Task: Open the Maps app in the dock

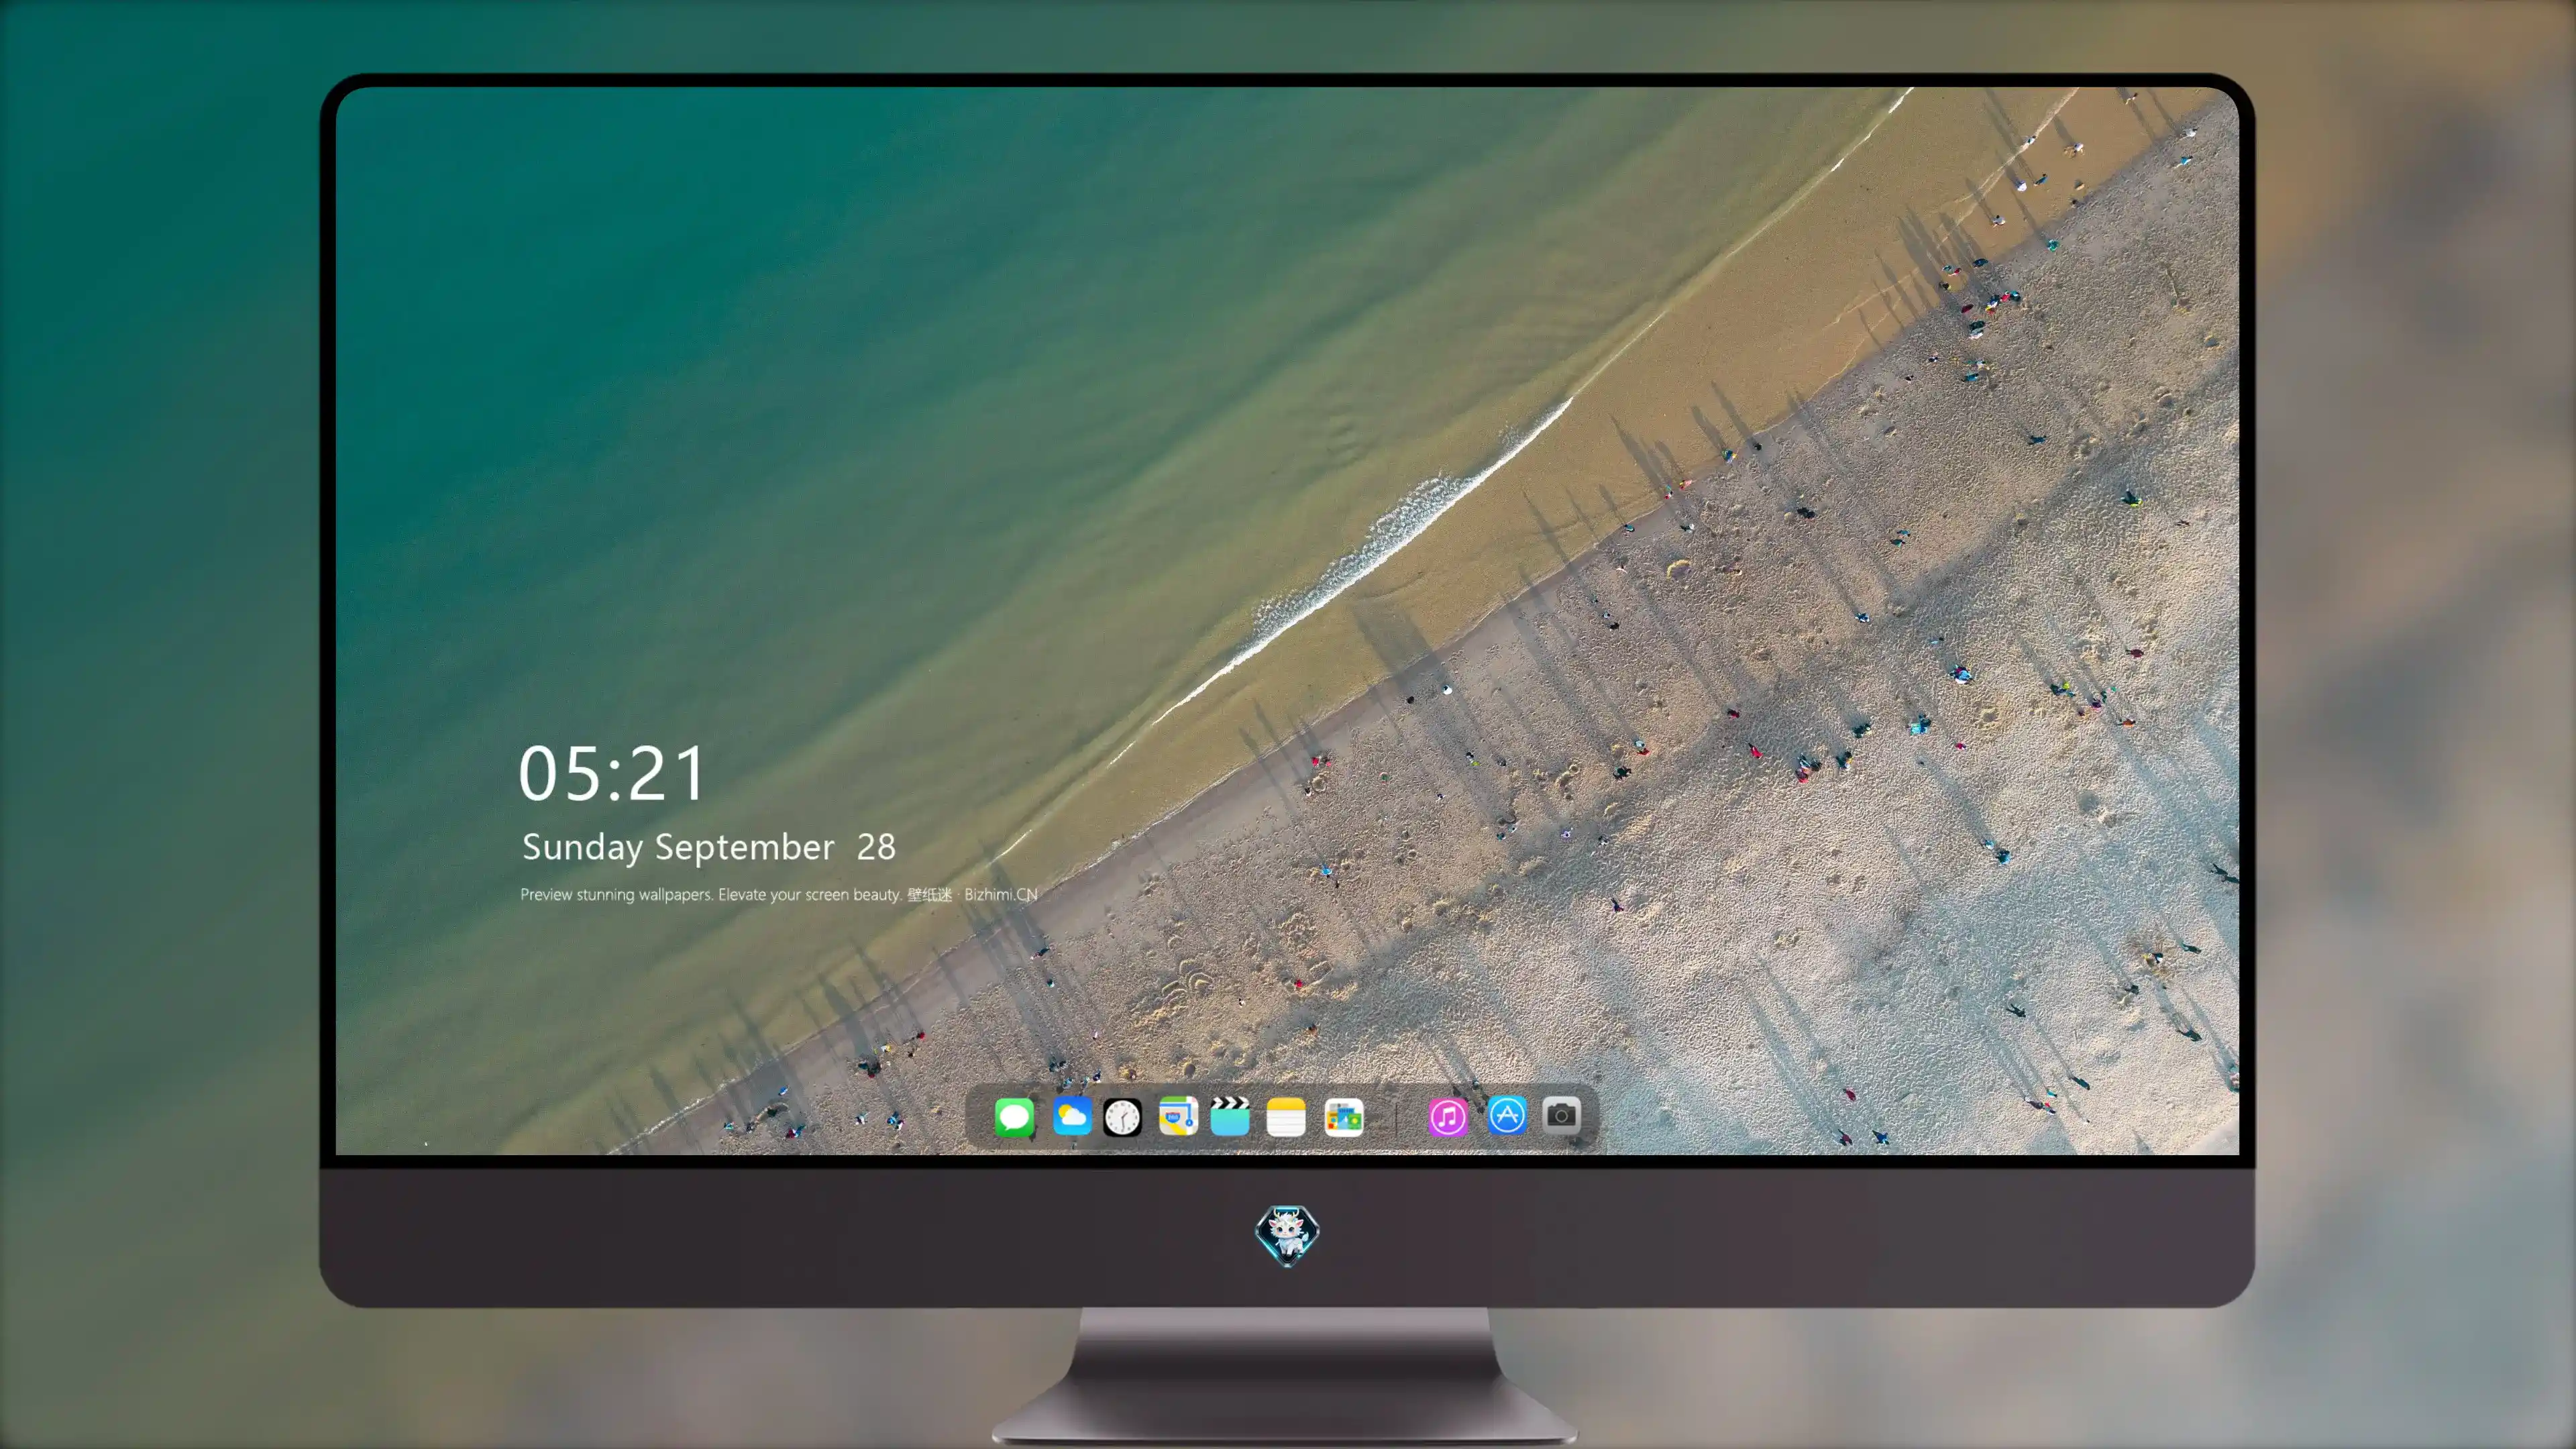Action: pos(1178,1116)
